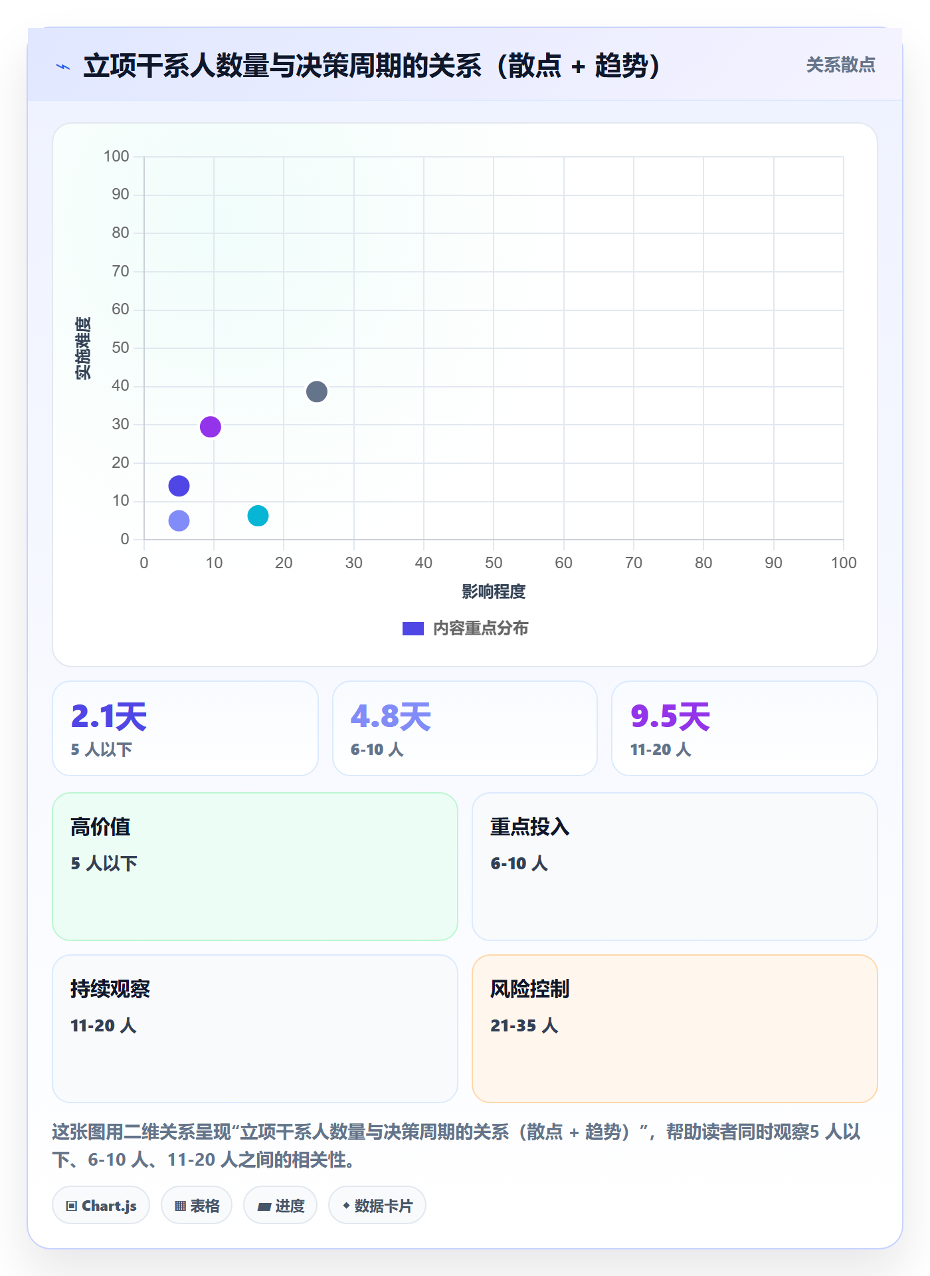Screen dimensions: 930x1276
Task: Click the diamond icon on 数据卡片 tag
Action: [346, 1206]
